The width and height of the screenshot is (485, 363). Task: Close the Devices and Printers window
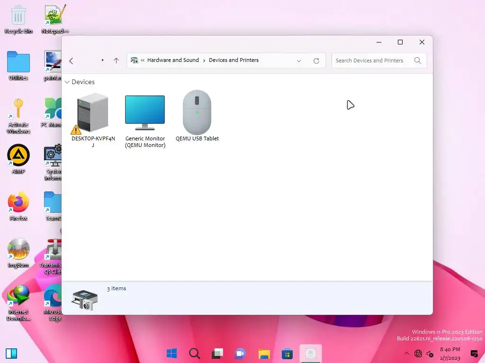coord(422,42)
